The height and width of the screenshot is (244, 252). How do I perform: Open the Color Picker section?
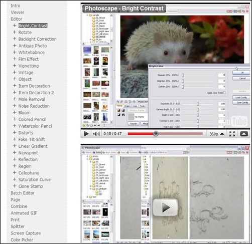22,240
